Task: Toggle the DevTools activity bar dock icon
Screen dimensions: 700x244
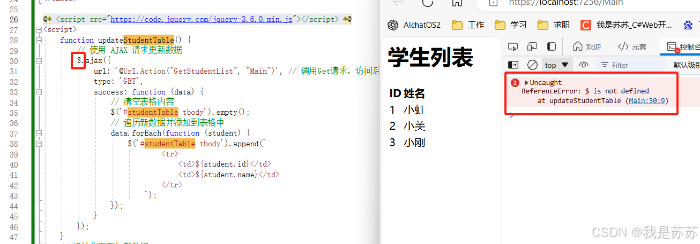Action: point(551,46)
